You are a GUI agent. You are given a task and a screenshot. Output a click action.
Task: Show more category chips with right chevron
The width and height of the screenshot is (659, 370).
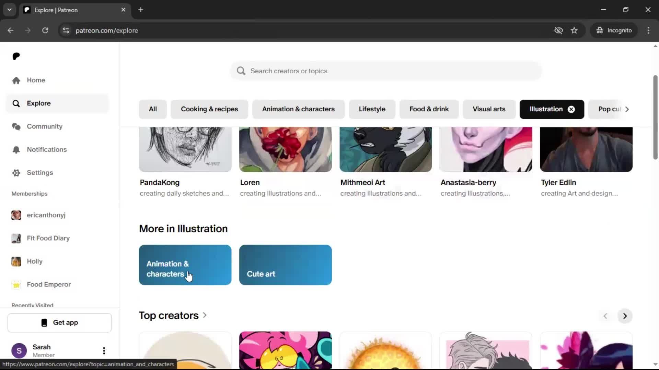click(627, 109)
